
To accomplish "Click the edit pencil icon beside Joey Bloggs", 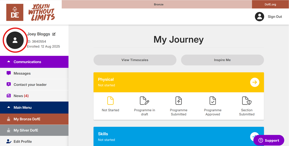I will point(54,34).
